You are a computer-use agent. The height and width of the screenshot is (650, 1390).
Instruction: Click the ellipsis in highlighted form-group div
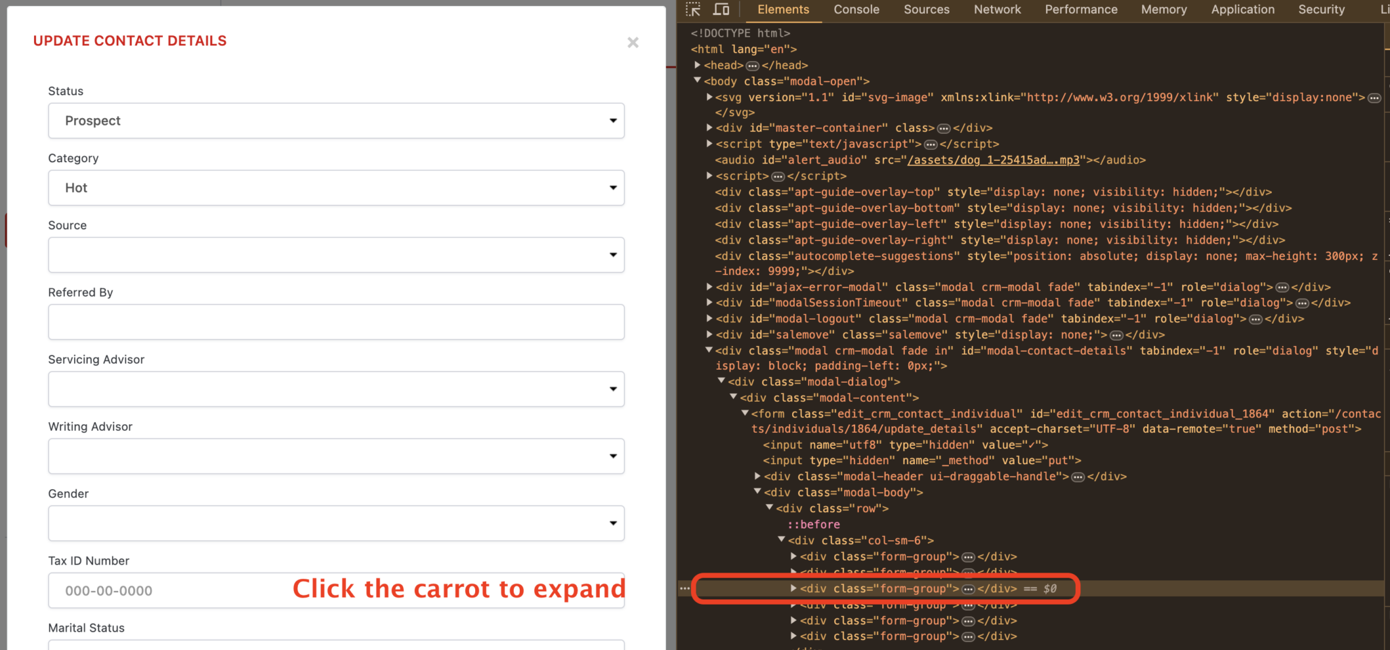[969, 589]
